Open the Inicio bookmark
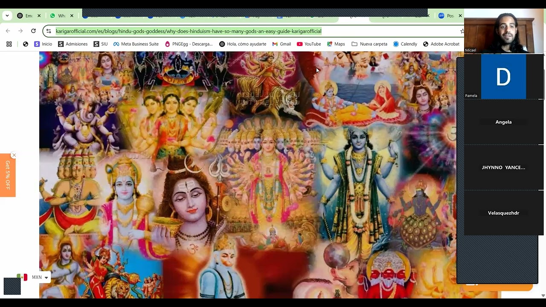Viewport: 546px width, 307px height. 43,44
